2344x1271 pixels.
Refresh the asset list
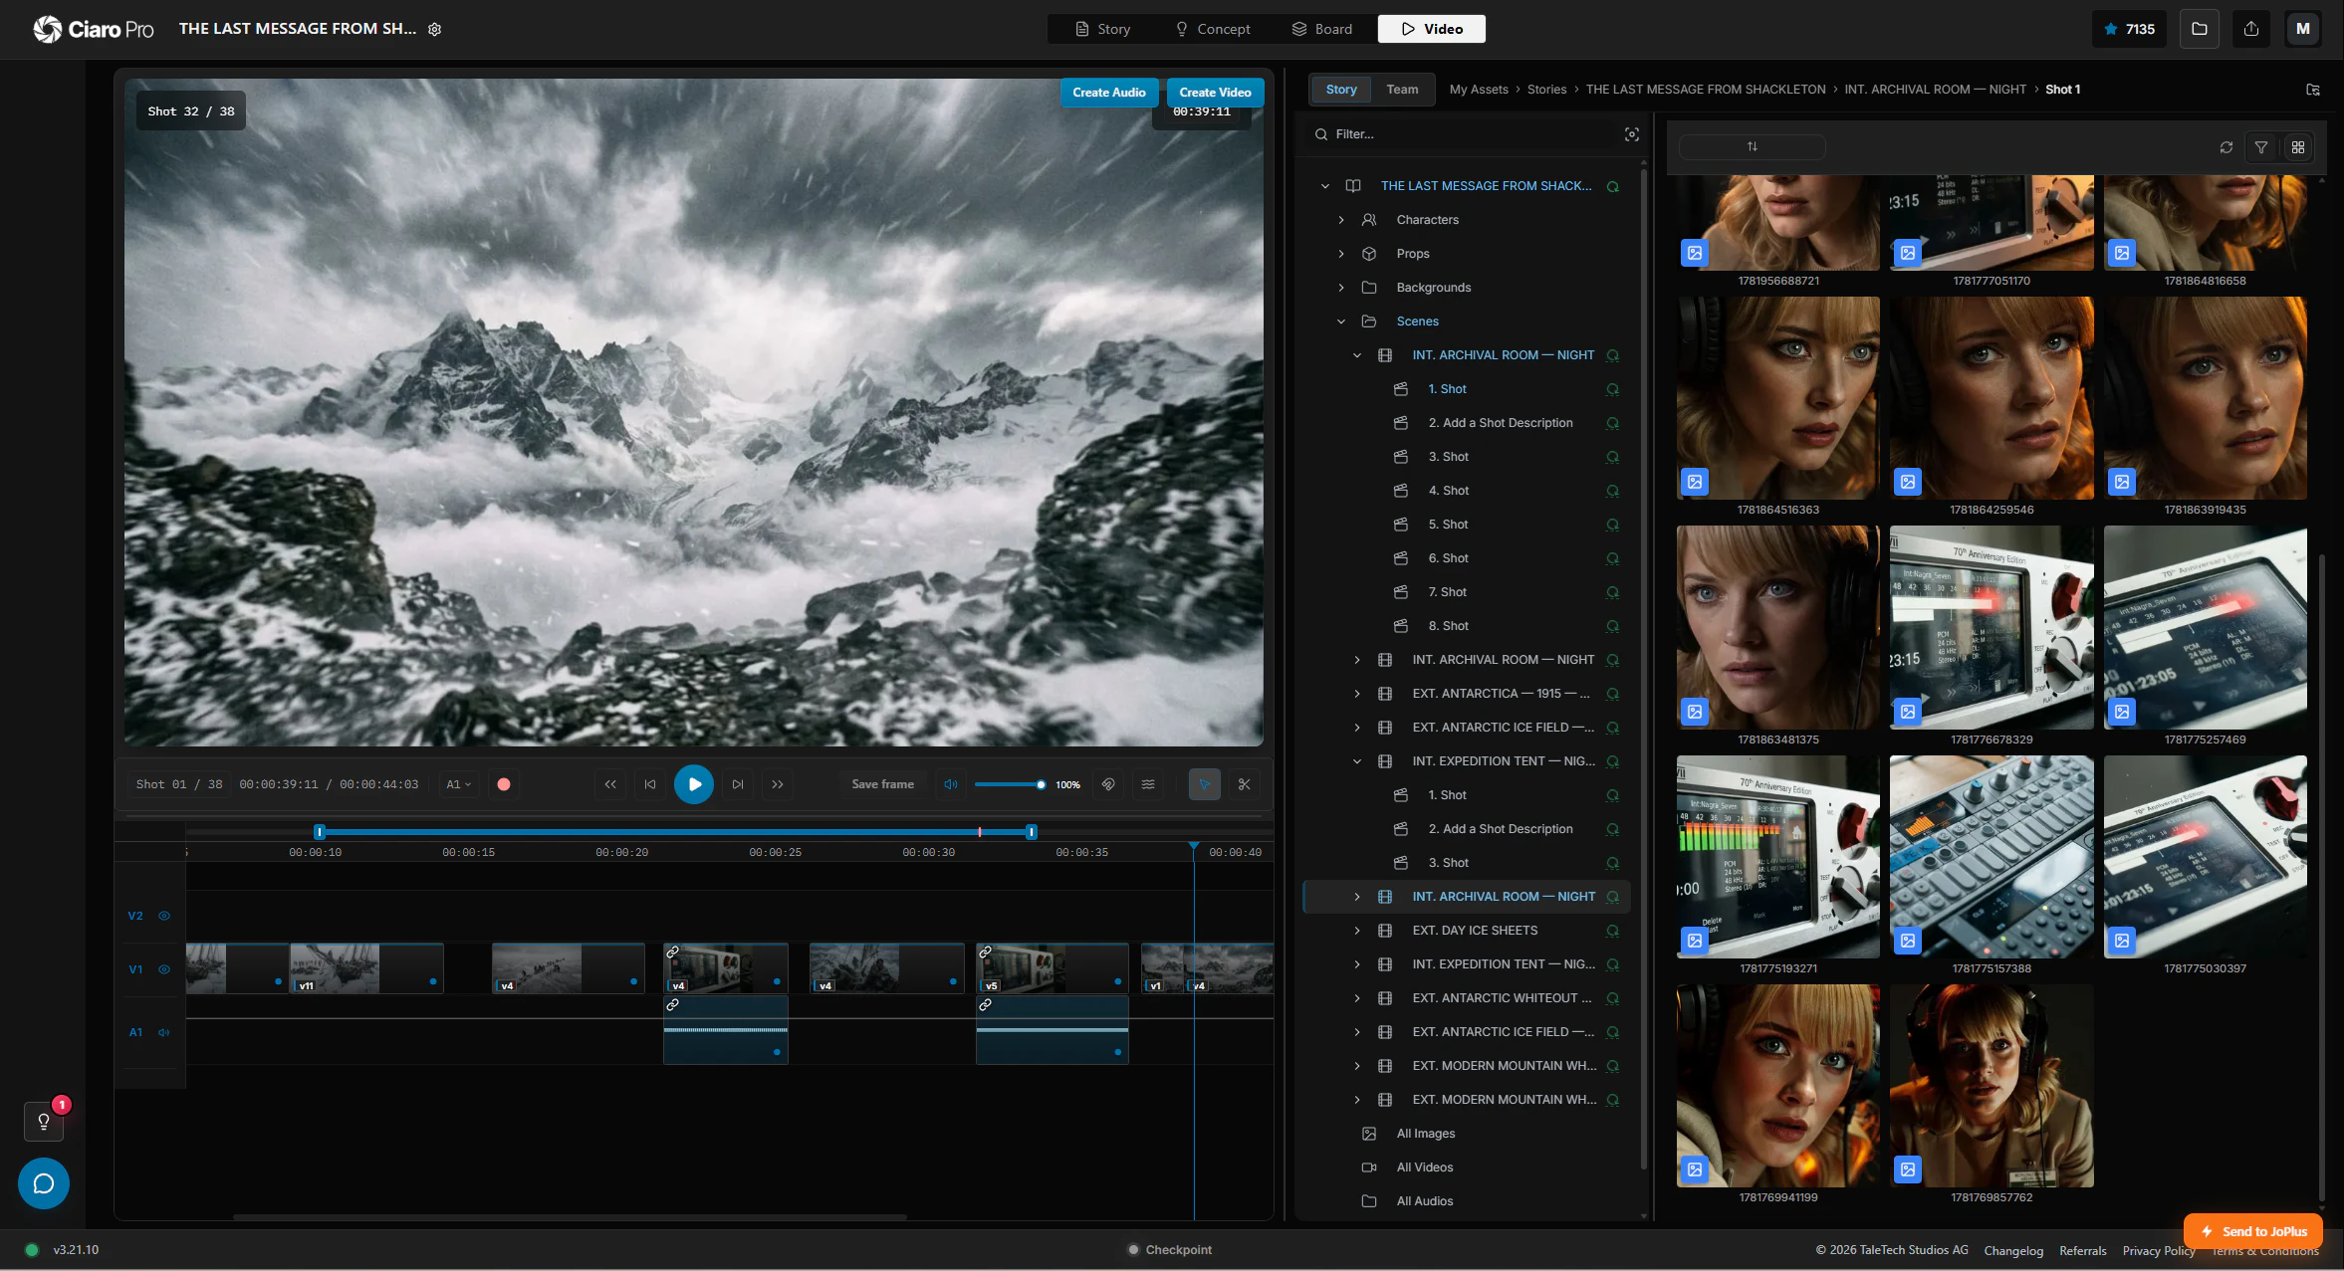pos(2227,147)
